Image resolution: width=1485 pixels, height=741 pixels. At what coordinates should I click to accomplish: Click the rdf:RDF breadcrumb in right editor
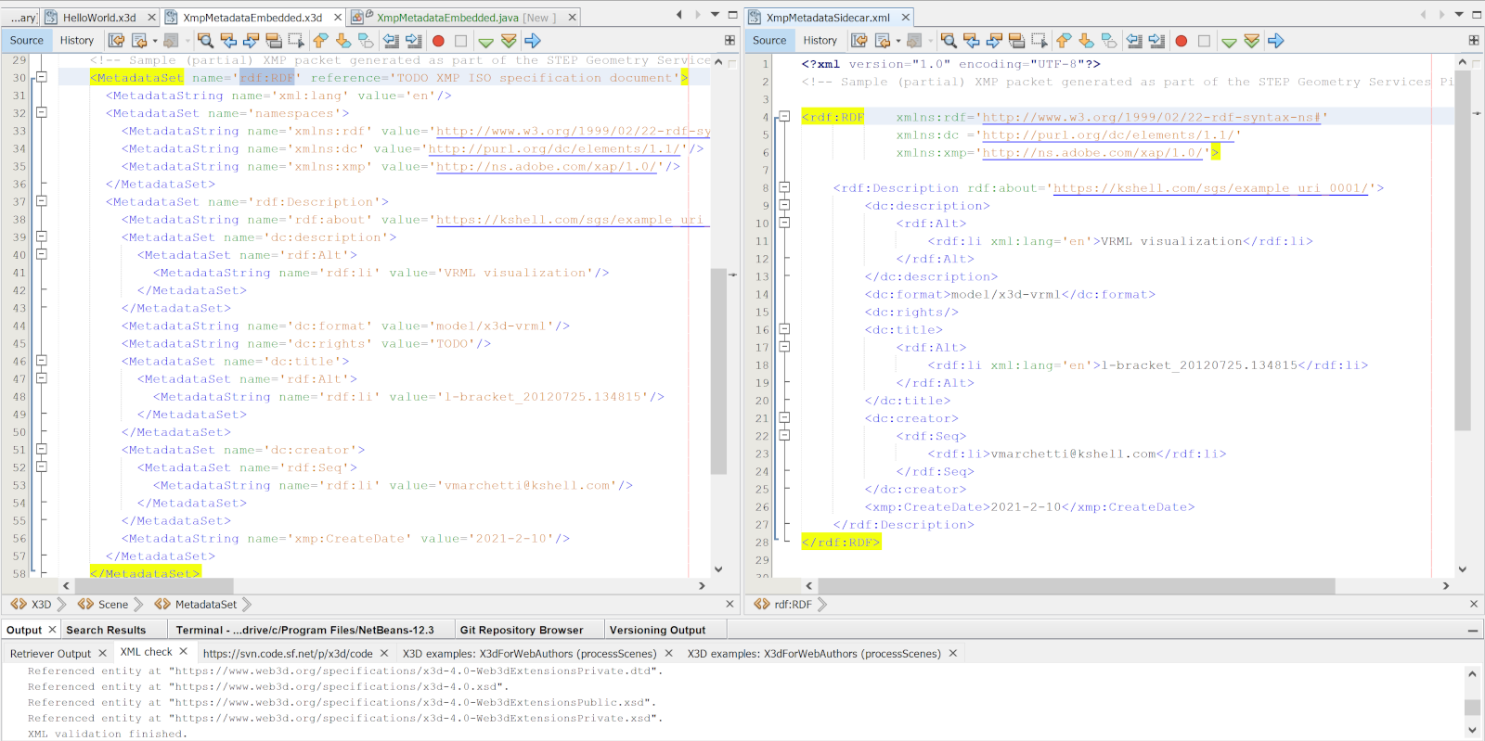[x=792, y=605]
